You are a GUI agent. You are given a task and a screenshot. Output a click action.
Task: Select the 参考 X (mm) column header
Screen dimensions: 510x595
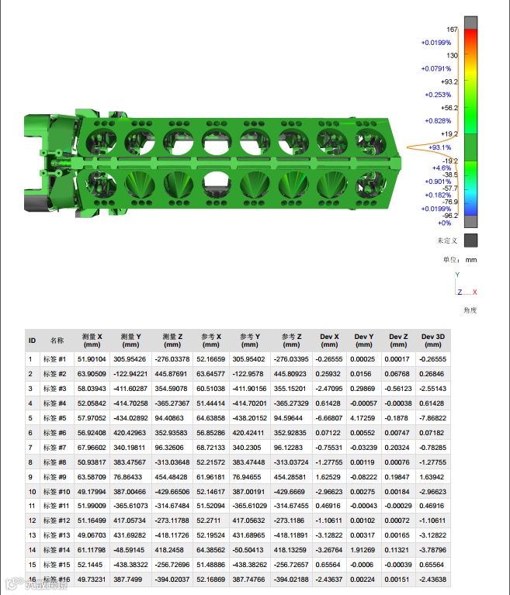pyautogui.click(x=211, y=341)
